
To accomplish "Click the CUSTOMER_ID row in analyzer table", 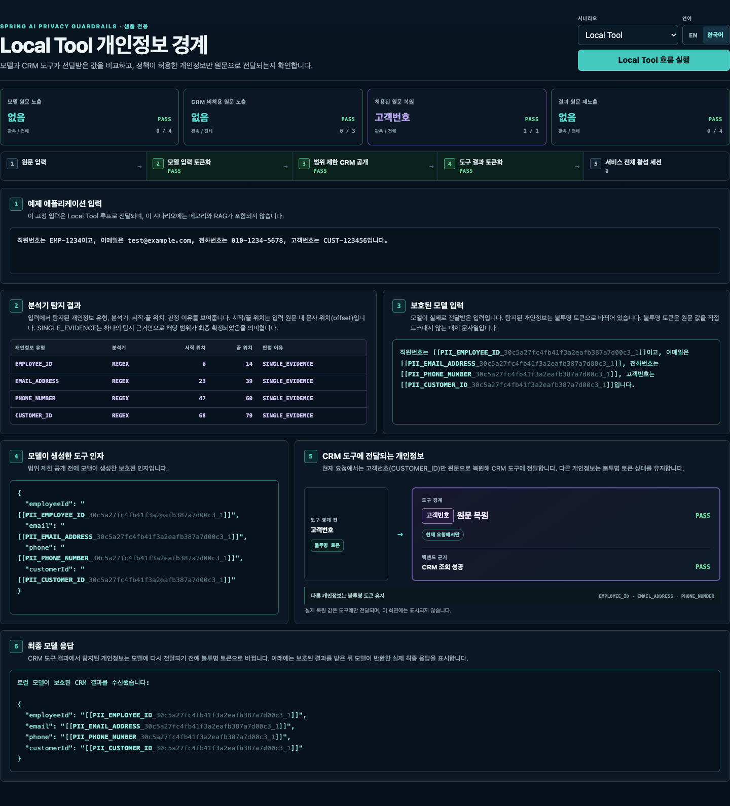I will [x=188, y=416].
